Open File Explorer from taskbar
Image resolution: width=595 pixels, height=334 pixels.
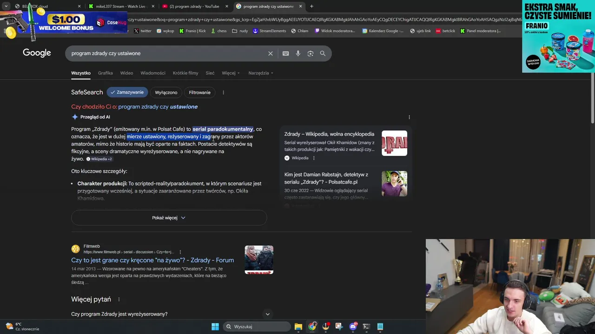tap(298, 327)
